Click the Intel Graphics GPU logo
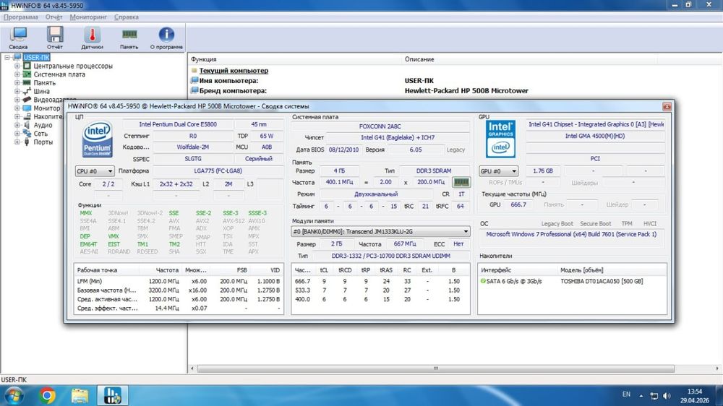The height and width of the screenshot is (406, 723). pos(500,139)
